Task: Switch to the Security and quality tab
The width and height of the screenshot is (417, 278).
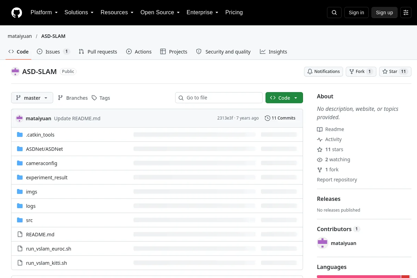Action: (x=223, y=52)
